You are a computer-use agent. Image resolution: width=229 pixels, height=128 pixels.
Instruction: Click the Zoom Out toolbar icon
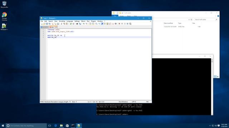tap(87, 24)
